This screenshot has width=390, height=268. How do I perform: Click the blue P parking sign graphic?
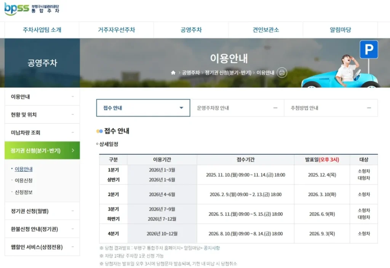click(x=368, y=49)
